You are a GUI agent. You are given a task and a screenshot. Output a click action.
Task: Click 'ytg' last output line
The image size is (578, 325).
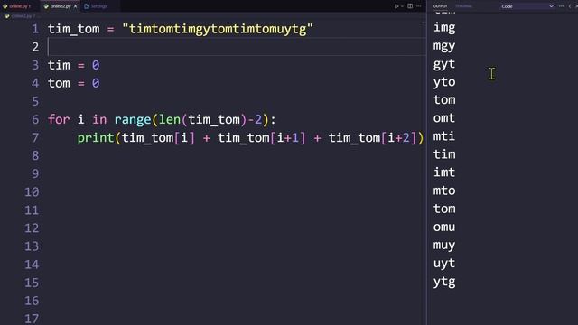tap(444, 282)
